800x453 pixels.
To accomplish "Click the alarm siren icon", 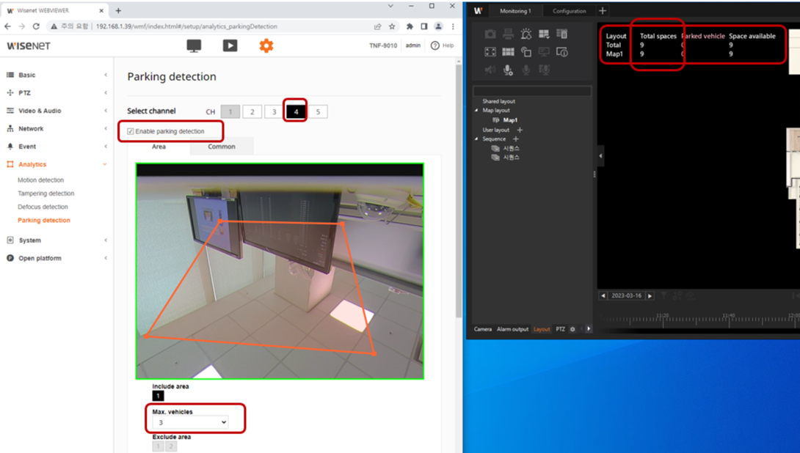I will tap(526, 34).
